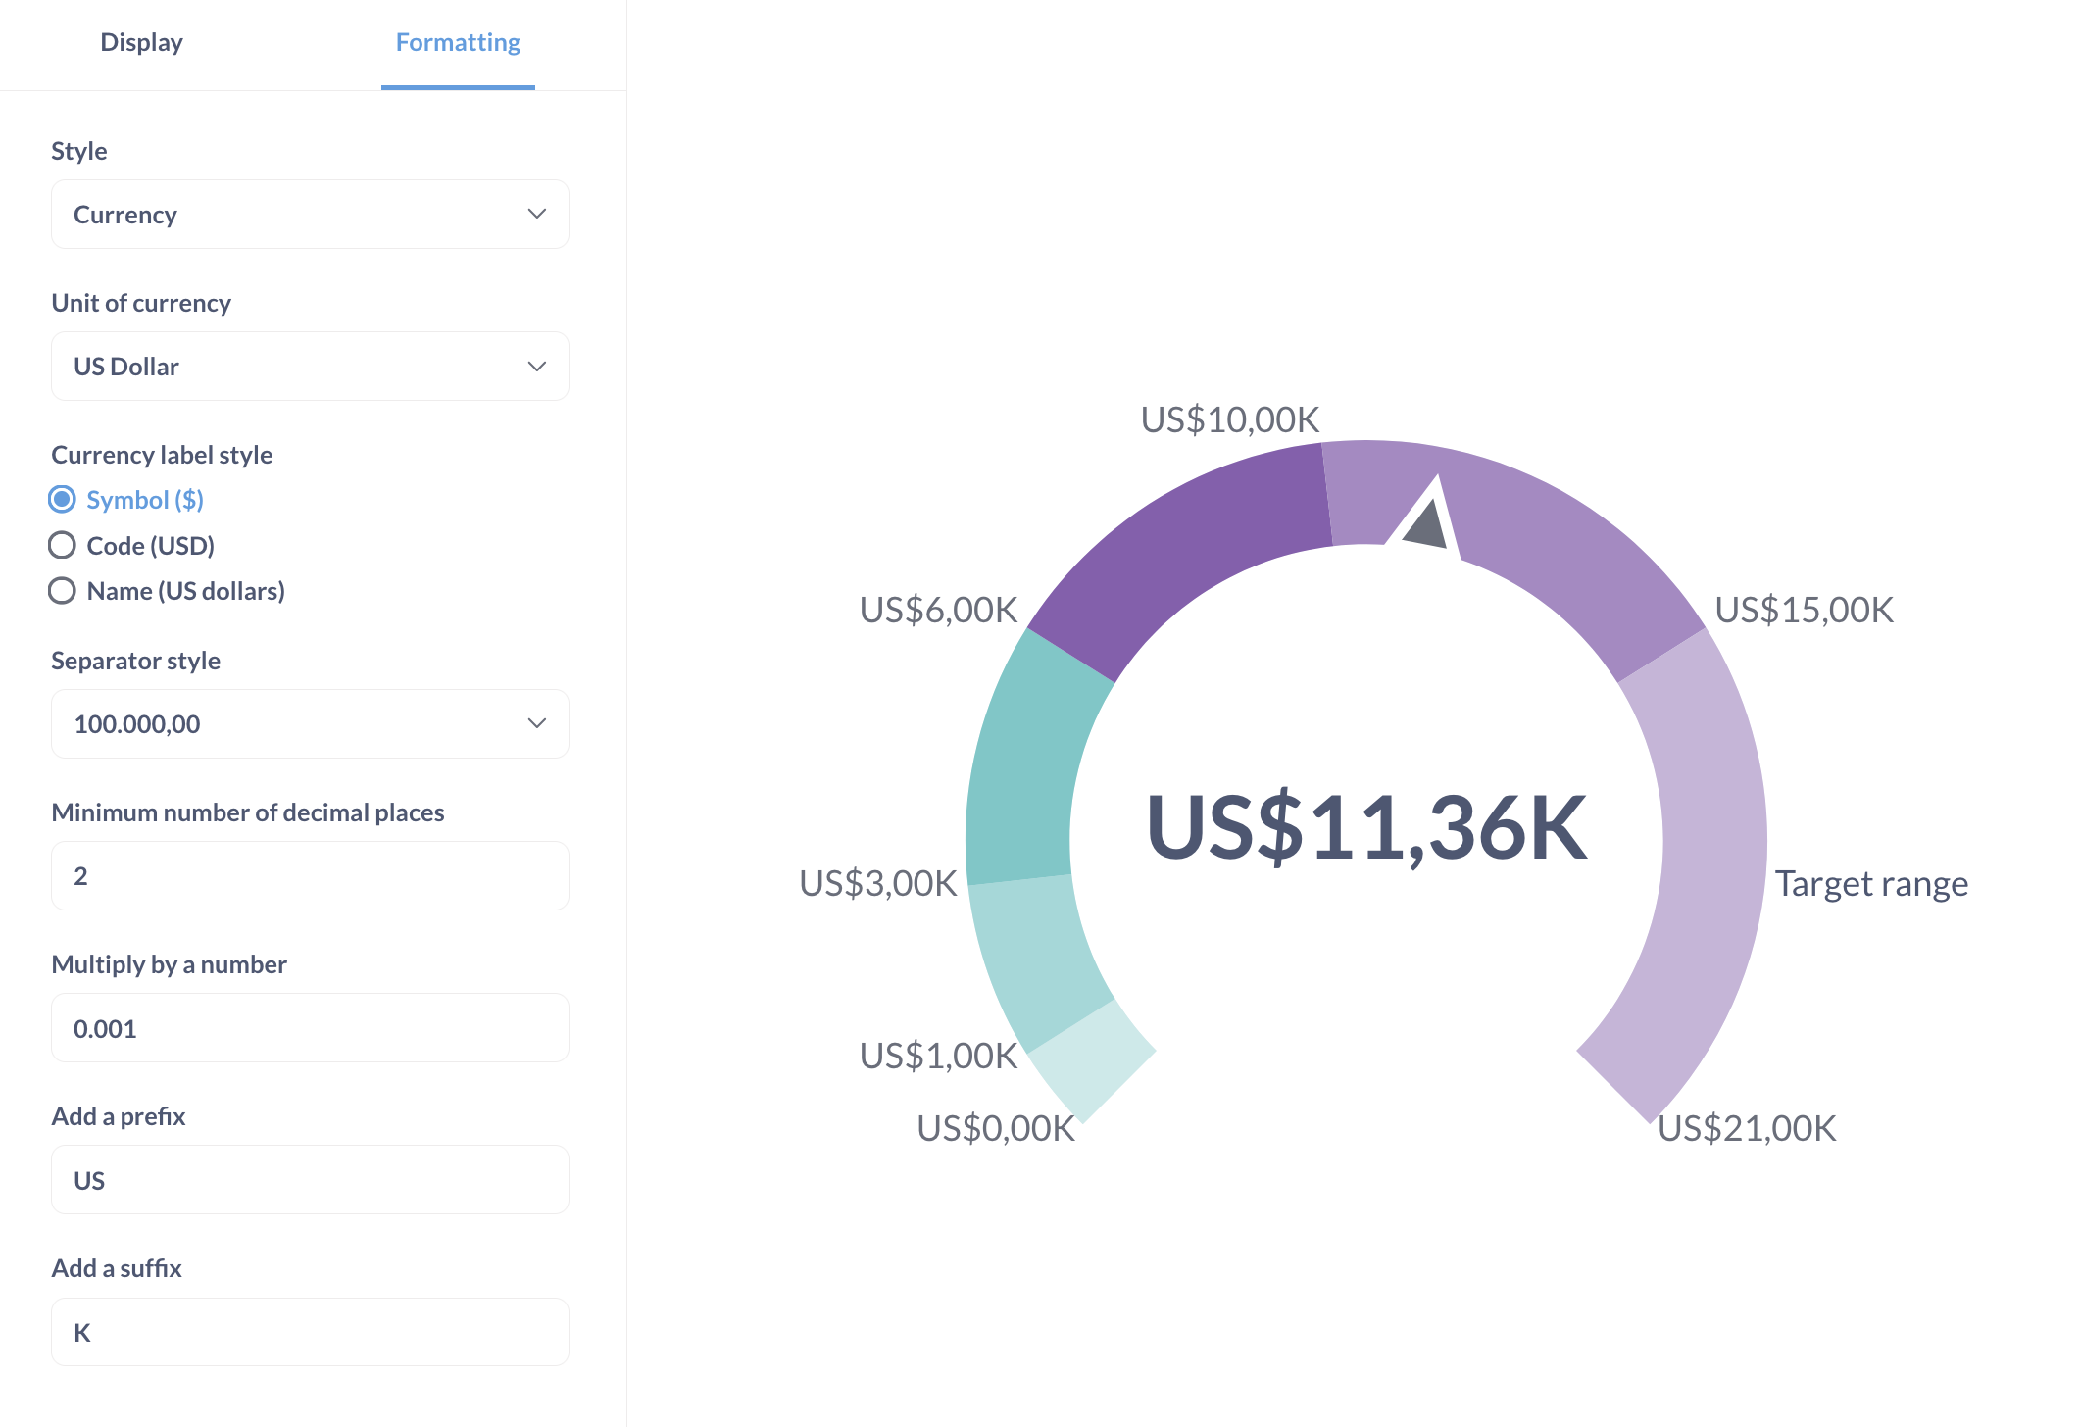Click the Add a prefix input
The width and height of the screenshot is (2080, 1427).
pyautogui.click(x=310, y=1180)
